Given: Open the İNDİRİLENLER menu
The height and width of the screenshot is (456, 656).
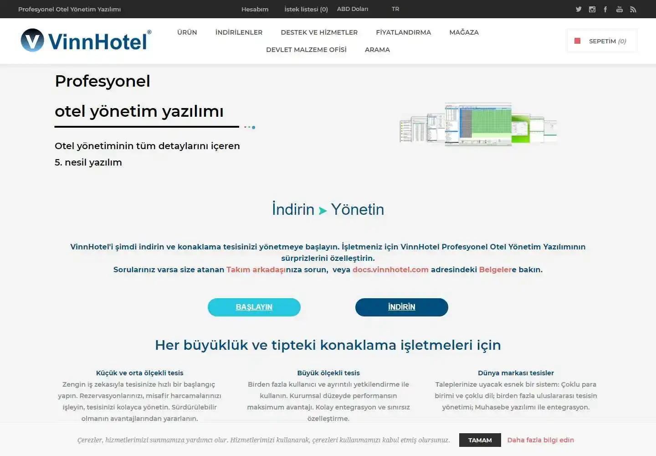Looking at the screenshot, I should pyautogui.click(x=239, y=32).
